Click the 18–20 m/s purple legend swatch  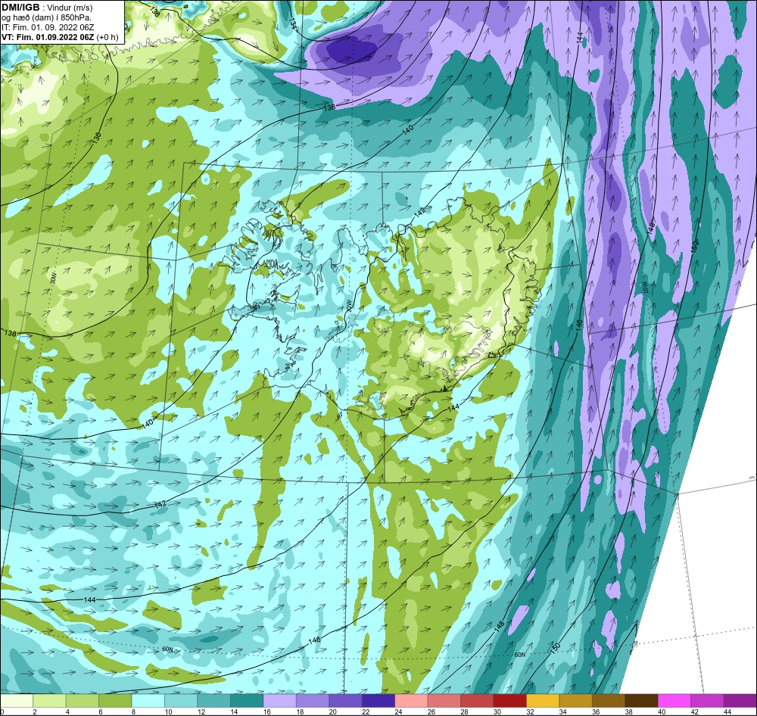click(313, 701)
